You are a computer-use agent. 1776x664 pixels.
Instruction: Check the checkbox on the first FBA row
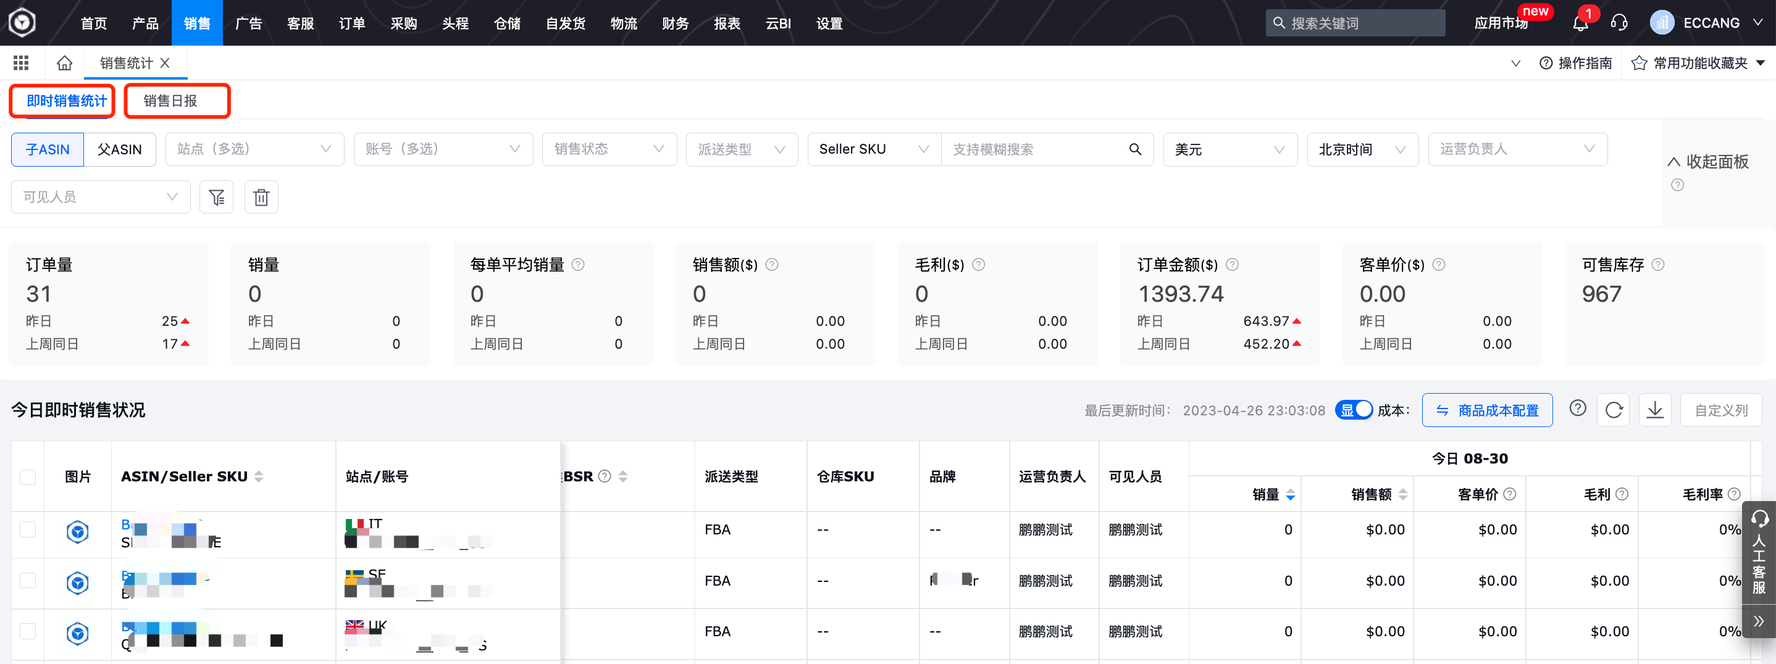point(28,529)
